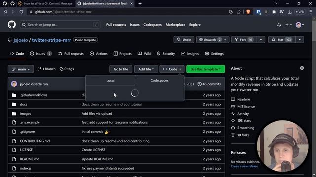Click Create a new release link
This screenshot has width=316, height=177.
pos(244,166)
